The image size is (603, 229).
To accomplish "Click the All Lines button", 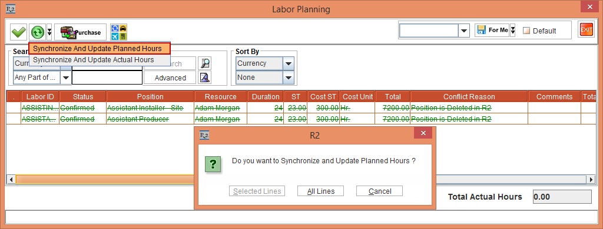I will (321, 191).
